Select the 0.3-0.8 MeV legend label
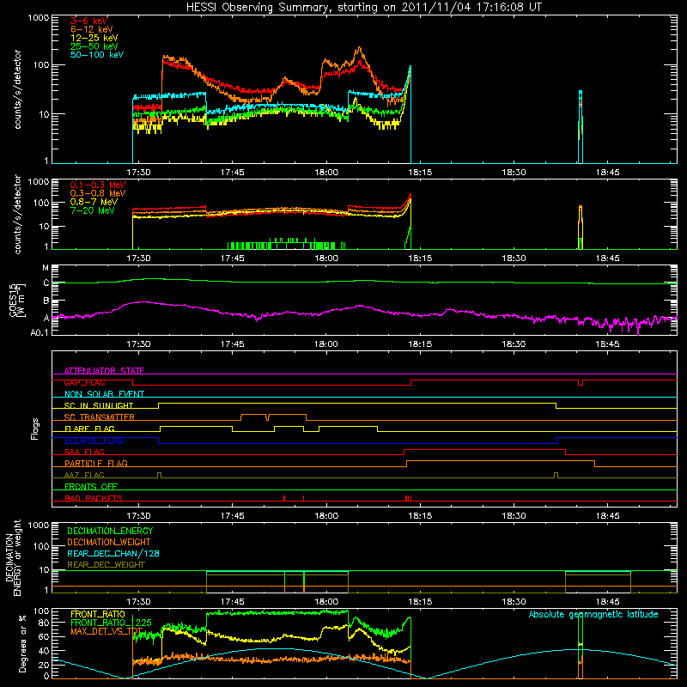The height and width of the screenshot is (687, 687). pyautogui.click(x=98, y=193)
